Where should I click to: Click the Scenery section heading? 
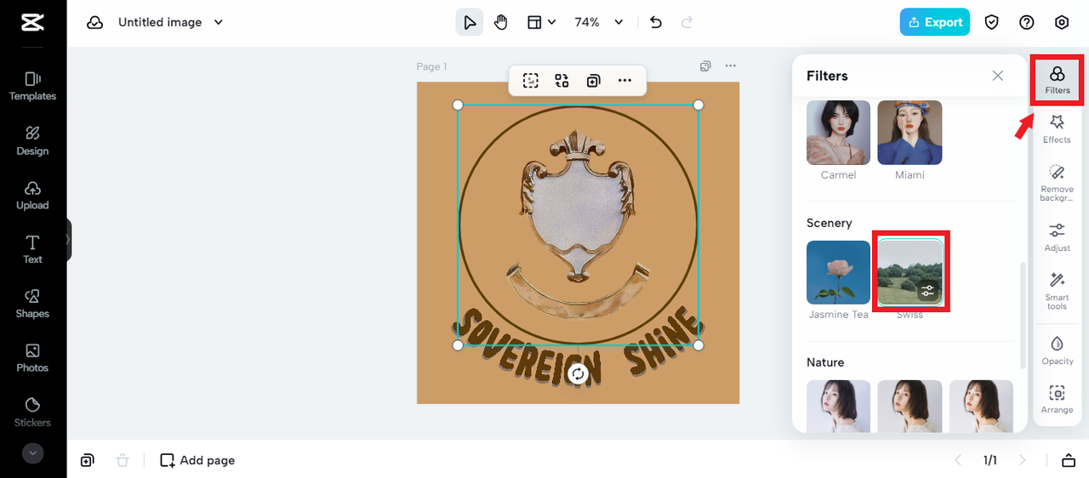click(830, 223)
